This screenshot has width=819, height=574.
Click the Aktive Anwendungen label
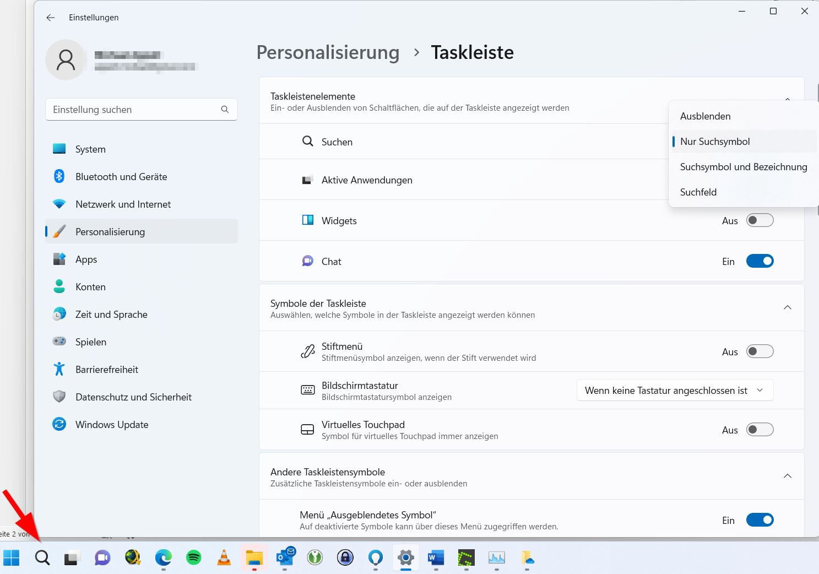(367, 180)
